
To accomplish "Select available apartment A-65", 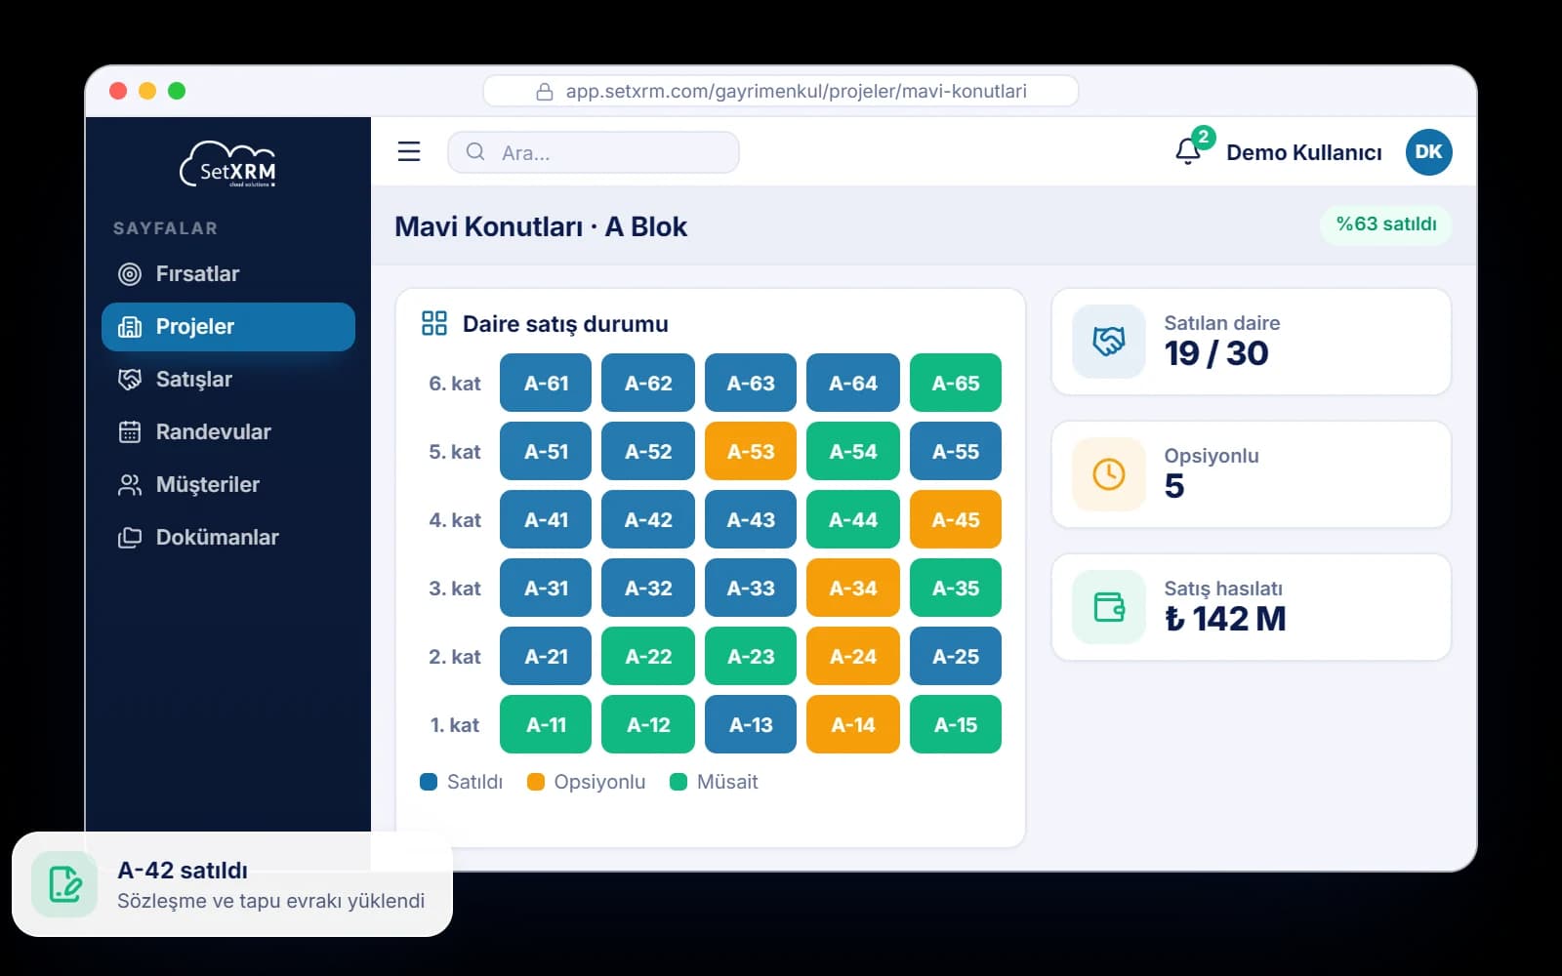I will [956, 383].
